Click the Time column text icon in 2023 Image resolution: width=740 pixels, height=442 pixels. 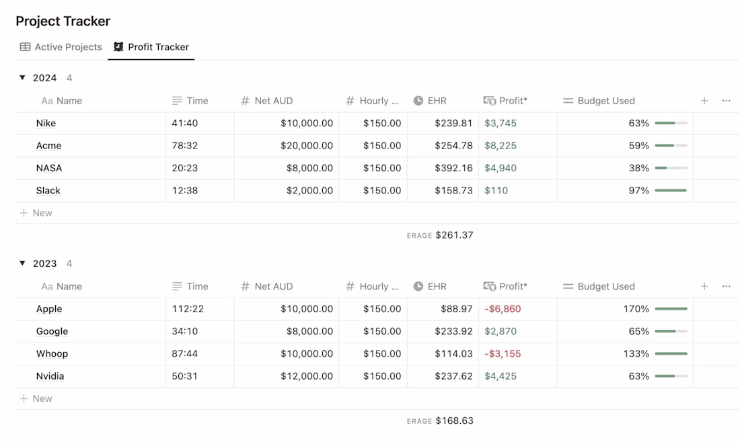177,286
